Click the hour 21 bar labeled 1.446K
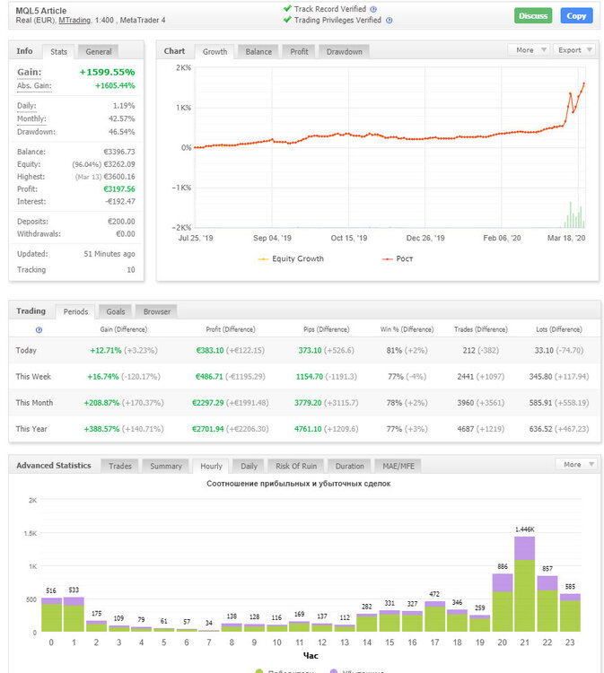604x673 pixels. click(525, 584)
